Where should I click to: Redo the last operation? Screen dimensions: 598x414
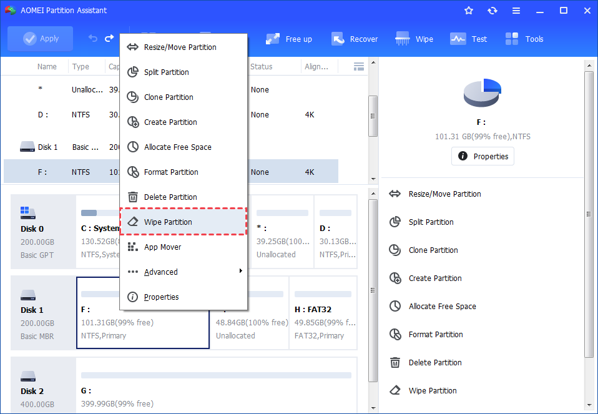(x=109, y=39)
